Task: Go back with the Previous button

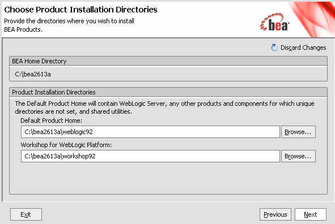Action: tap(275, 214)
